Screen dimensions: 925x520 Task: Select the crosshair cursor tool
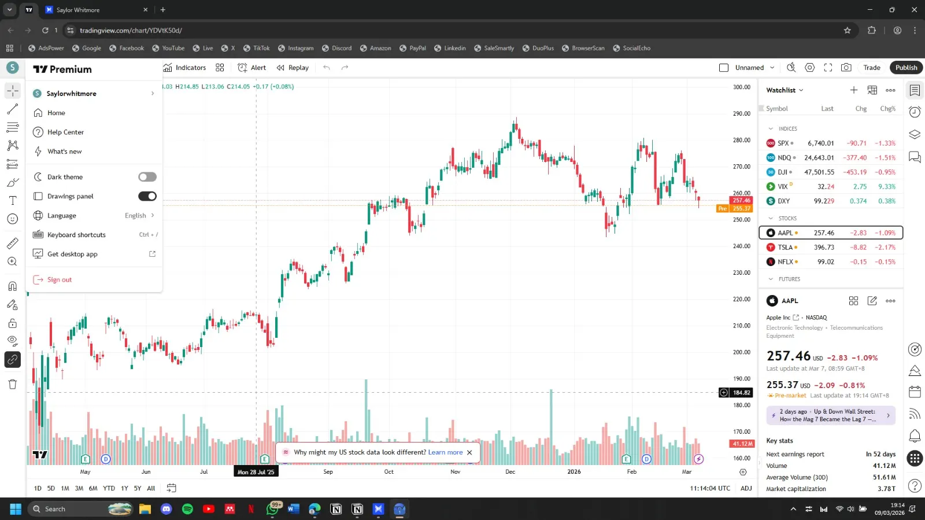[x=13, y=91]
